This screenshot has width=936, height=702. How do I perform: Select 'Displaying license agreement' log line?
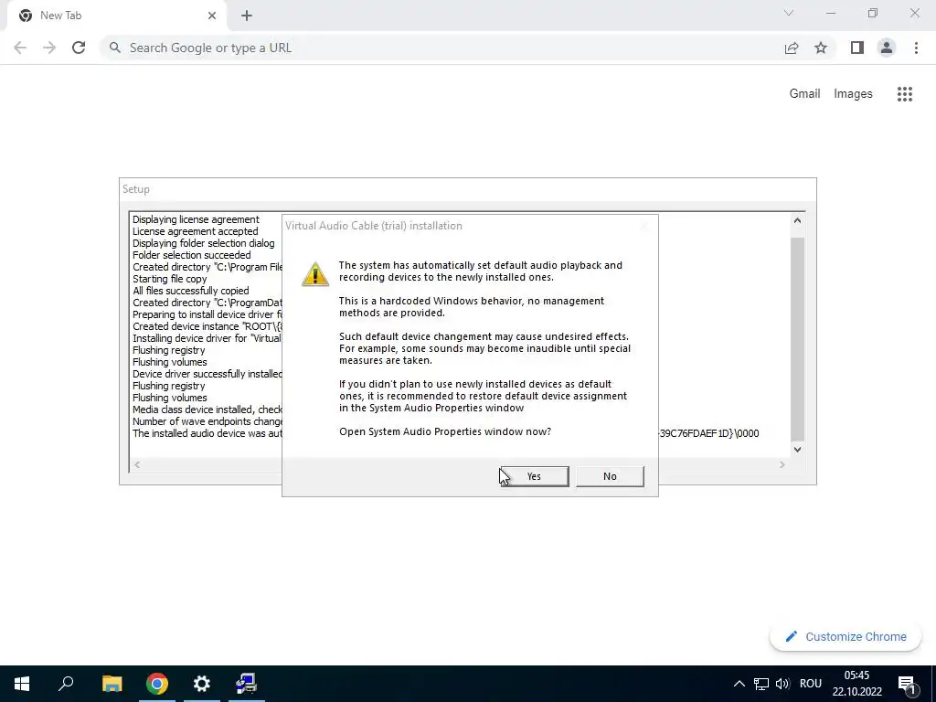pos(196,219)
